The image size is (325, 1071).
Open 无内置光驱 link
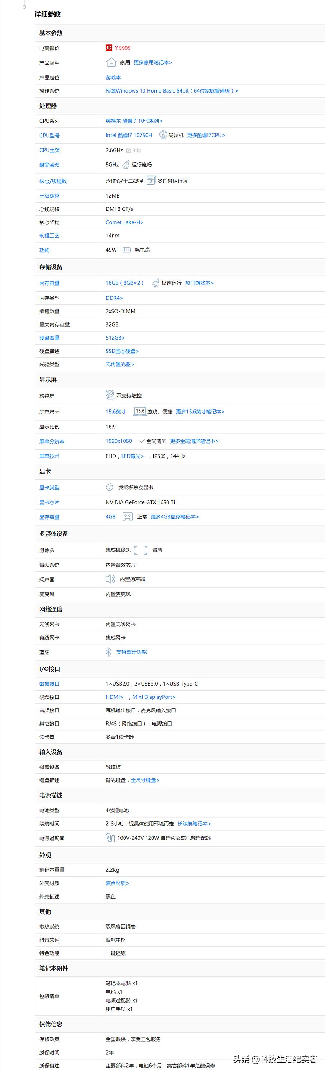(x=120, y=365)
